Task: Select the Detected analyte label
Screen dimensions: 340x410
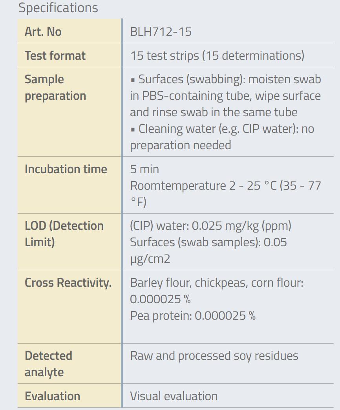Action: click(48, 364)
